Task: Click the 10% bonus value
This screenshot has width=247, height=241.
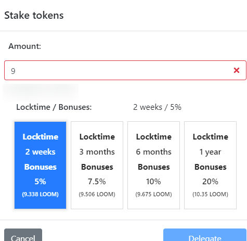Action: (x=153, y=182)
